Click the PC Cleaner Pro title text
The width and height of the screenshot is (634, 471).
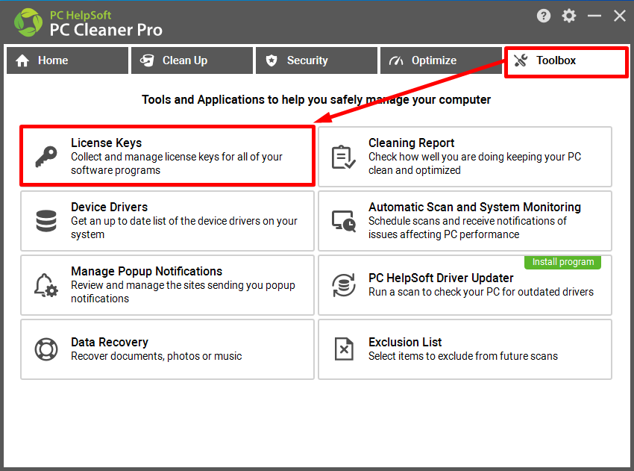click(x=106, y=30)
